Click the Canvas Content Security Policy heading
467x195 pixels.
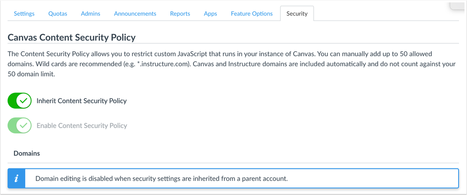[72, 37]
